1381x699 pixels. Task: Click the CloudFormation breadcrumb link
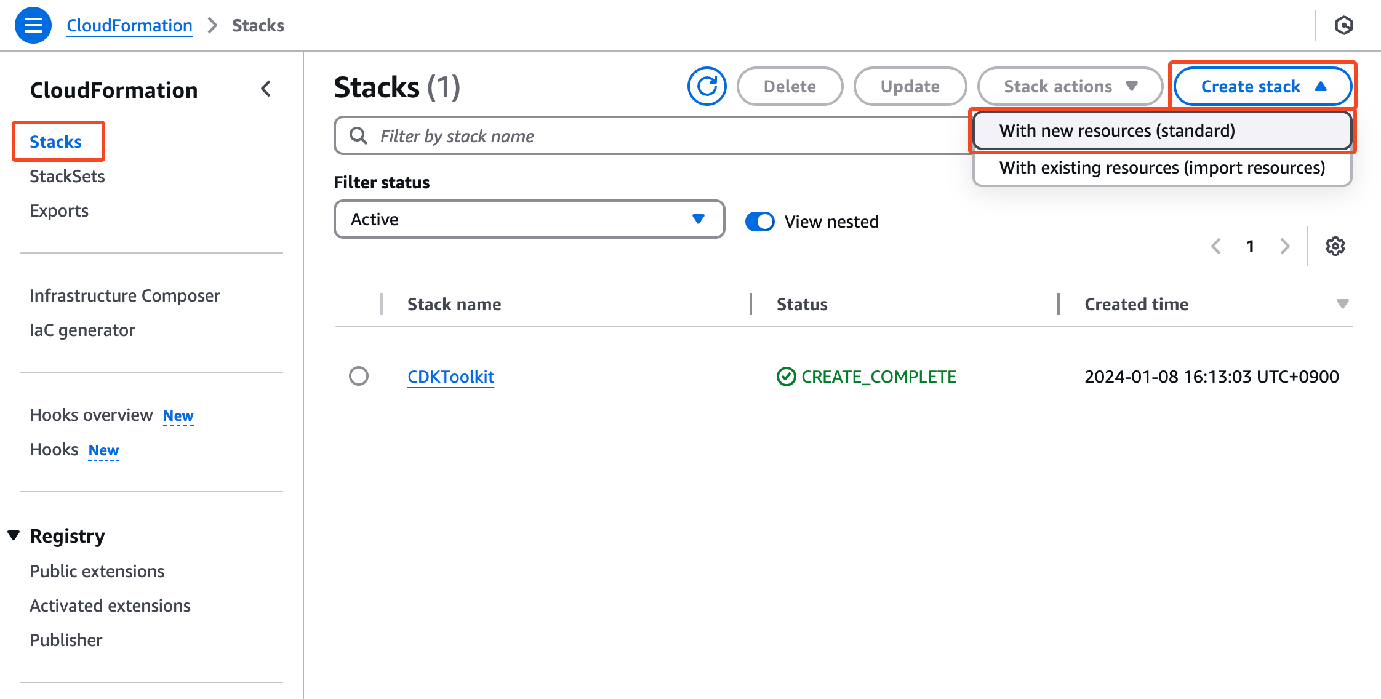tap(129, 25)
